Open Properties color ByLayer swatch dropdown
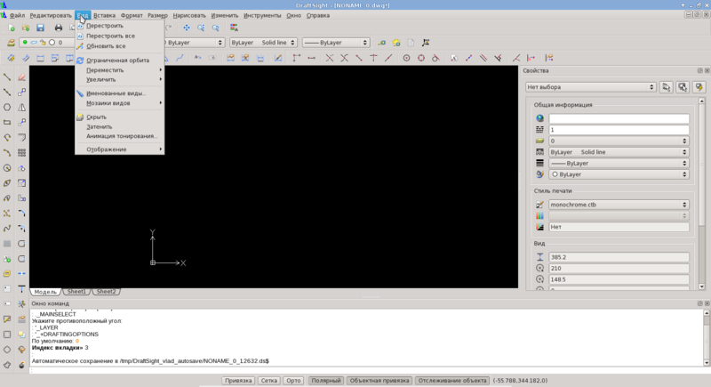Viewport: 711px width, 387px height. pos(619,174)
